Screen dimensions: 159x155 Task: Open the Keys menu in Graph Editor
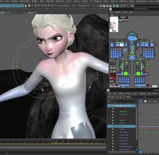(x=135, y=94)
